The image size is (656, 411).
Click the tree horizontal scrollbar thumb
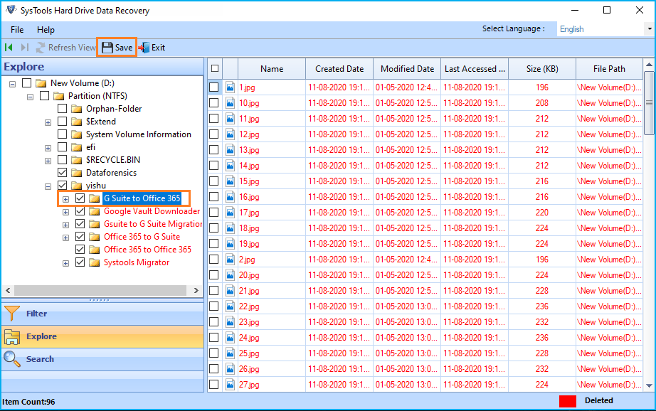pos(100,290)
